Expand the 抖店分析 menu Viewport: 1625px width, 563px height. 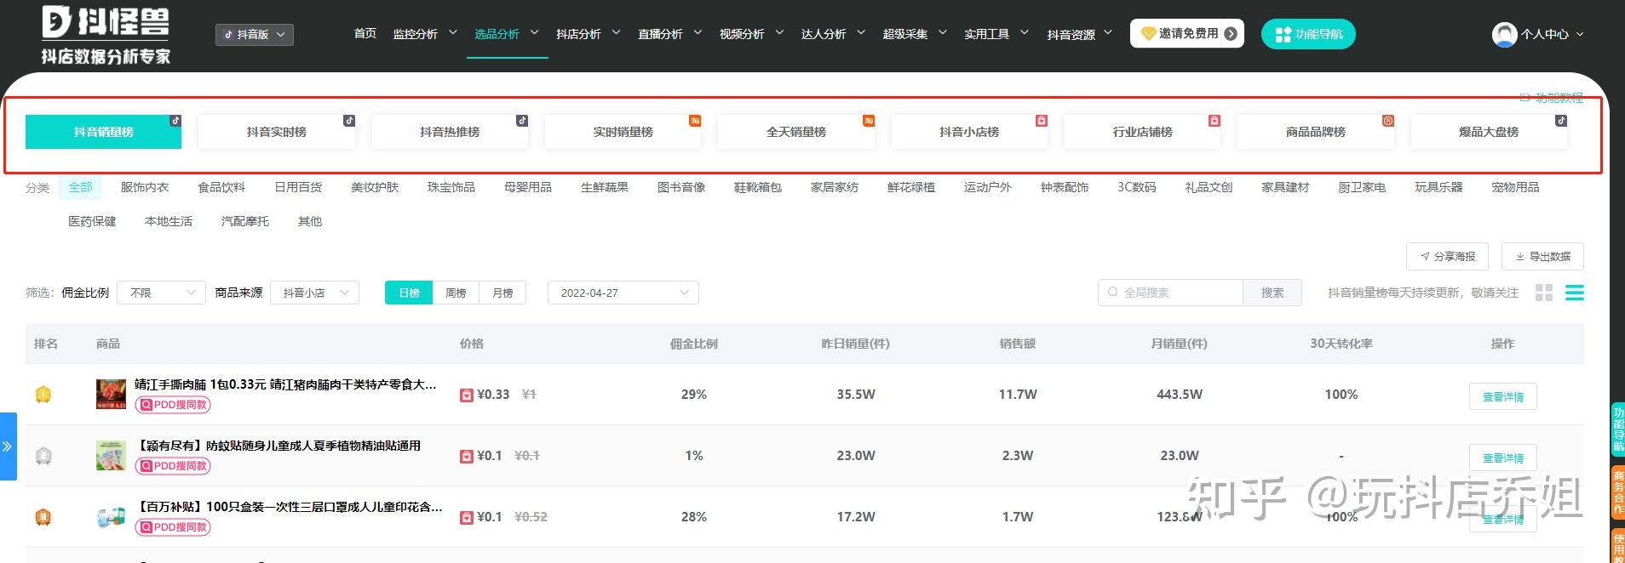[588, 34]
